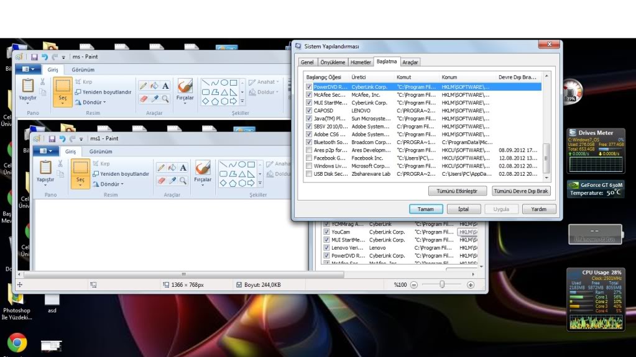Choose the Pentagon shape in ms - Paint
Image resolution: width=636 pixels, height=357 pixels.
point(215,101)
